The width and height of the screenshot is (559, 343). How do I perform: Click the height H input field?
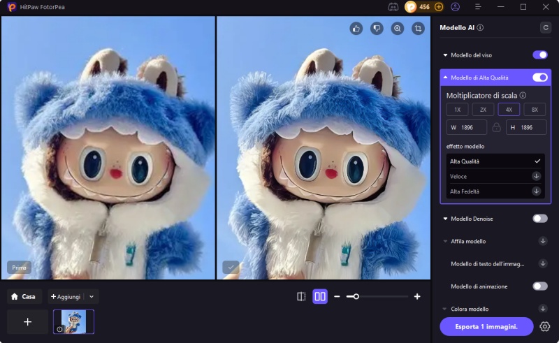click(x=526, y=127)
